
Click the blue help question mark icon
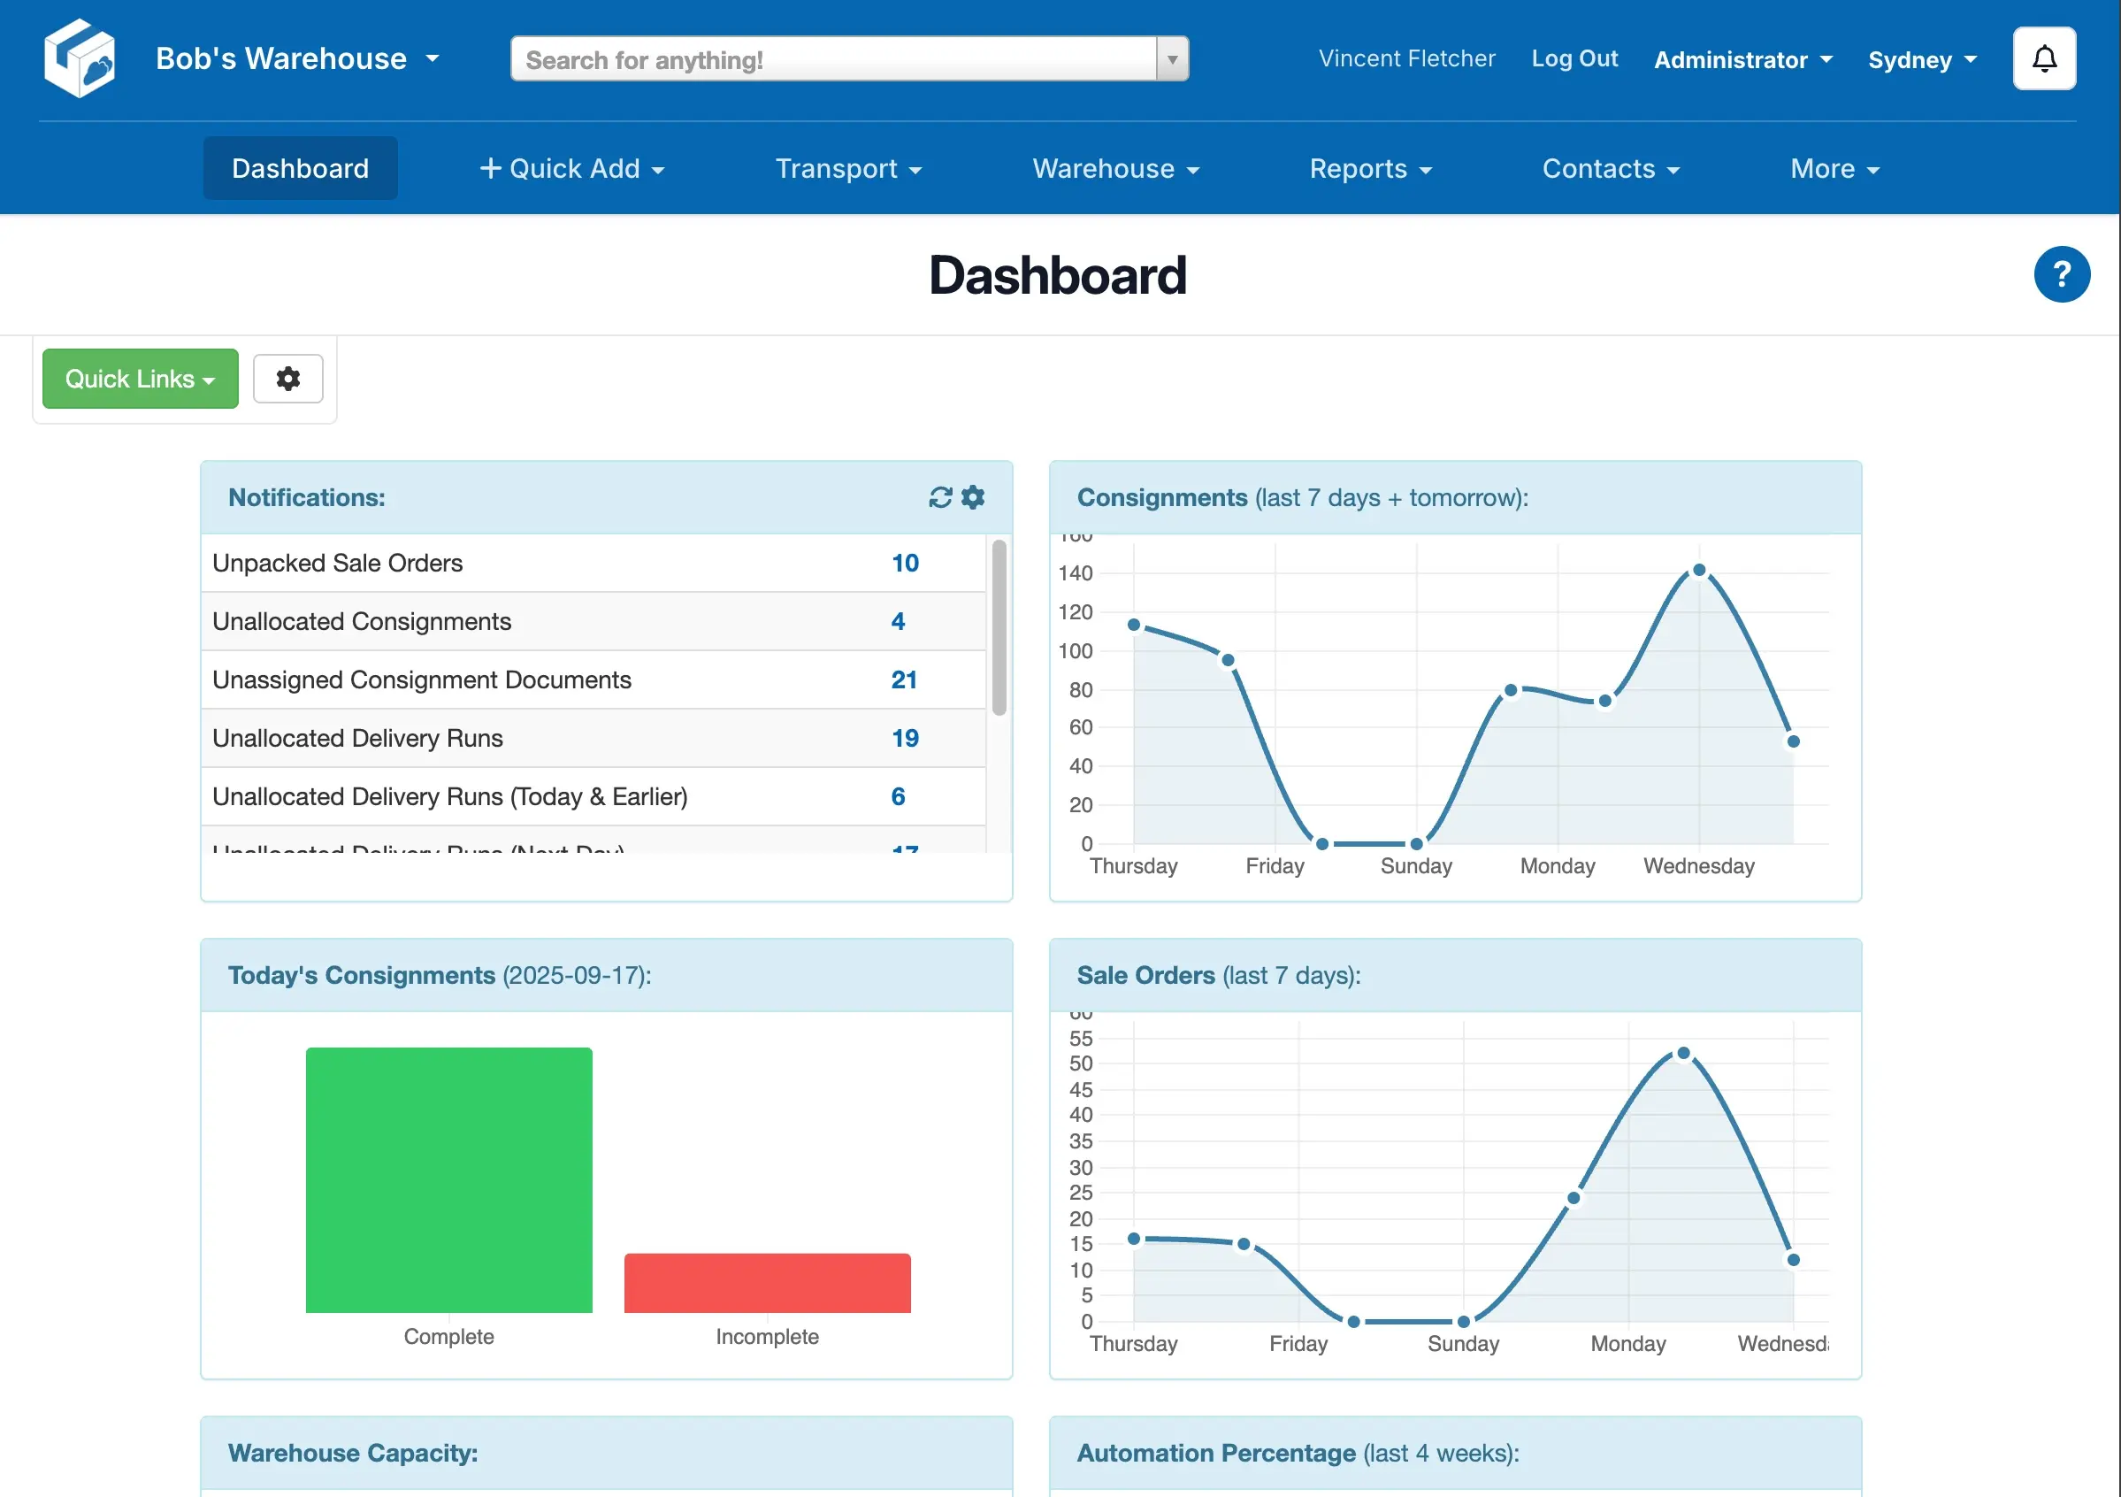[2060, 274]
